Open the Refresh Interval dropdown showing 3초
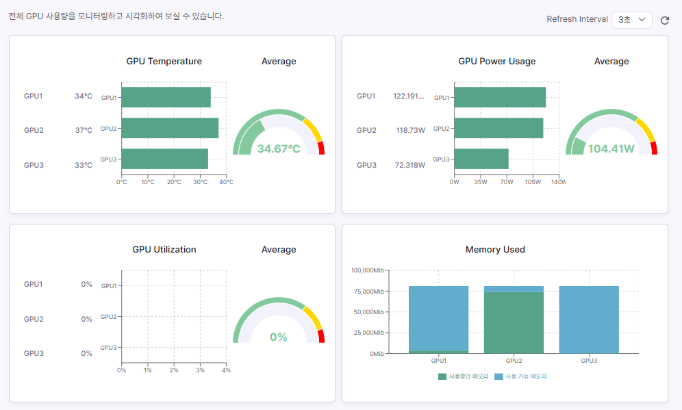The width and height of the screenshot is (682, 410). click(631, 20)
